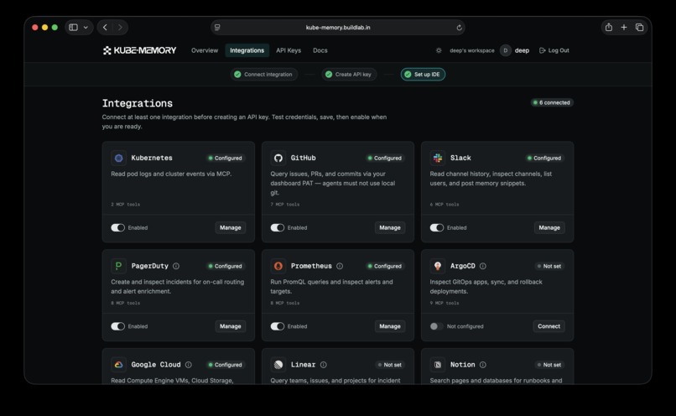Click Google Cloud Configured status badge
This screenshot has width=676, height=416.
tap(226, 365)
